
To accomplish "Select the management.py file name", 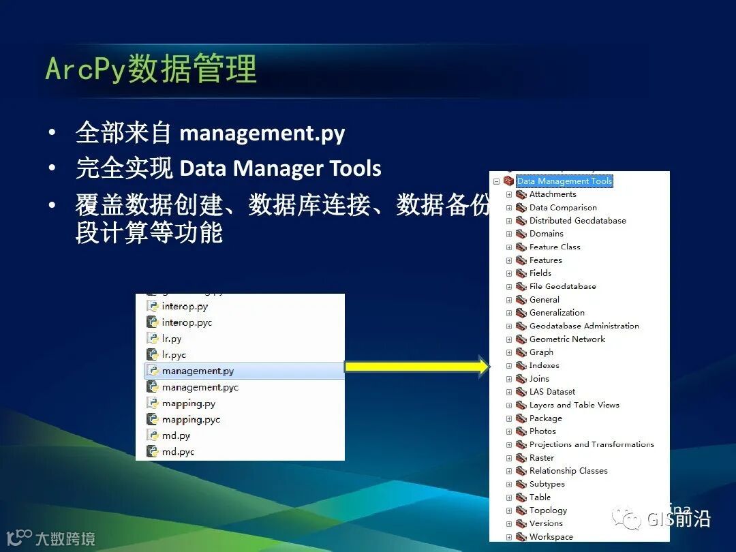I will pyautogui.click(x=198, y=371).
